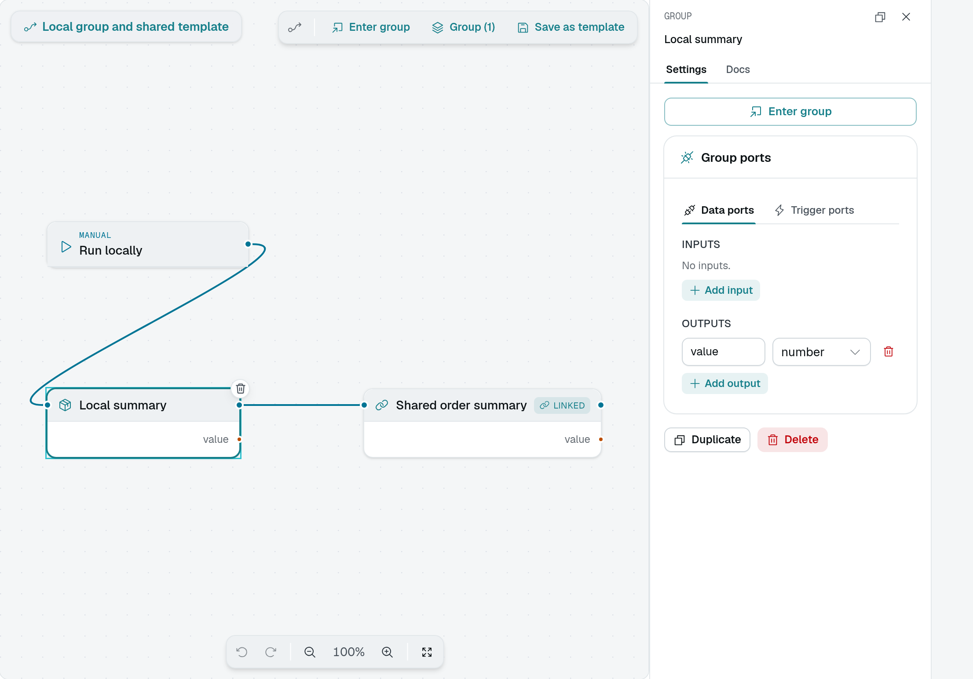Click the Group ports plug icon
This screenshot has height=679, width=973.
pyautogui.click(x=687, y=157)
